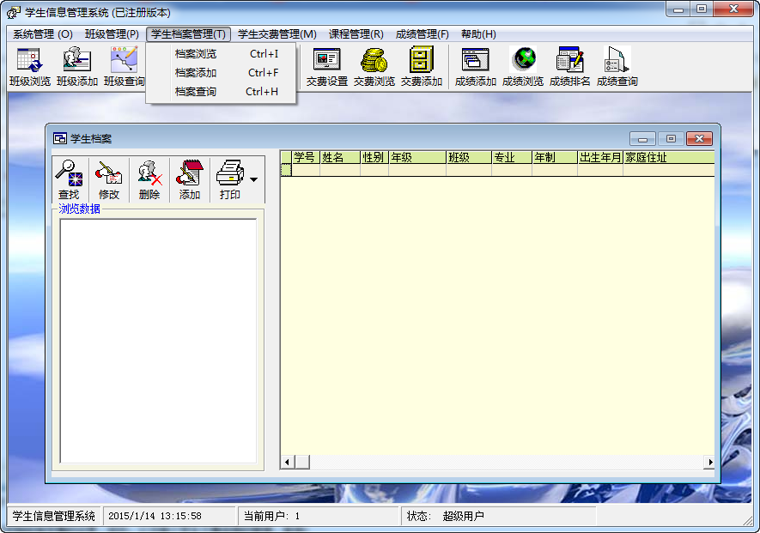Viewport: 760px width, 533px height.
Task: Open 班级管理(P) menu
Action: click(x=112, y=34)
